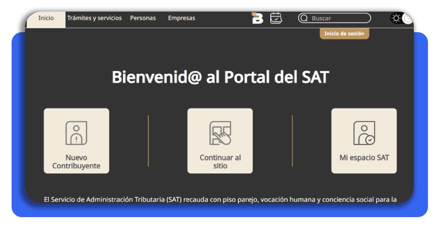Open the Nuevo Contribuyente card
Viewport: 440px width, 230px height.
[x=76, y=141]
